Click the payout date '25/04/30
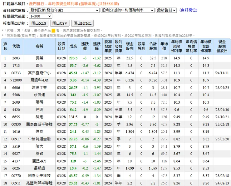This screenshot has width=231, height=186. 222,110
